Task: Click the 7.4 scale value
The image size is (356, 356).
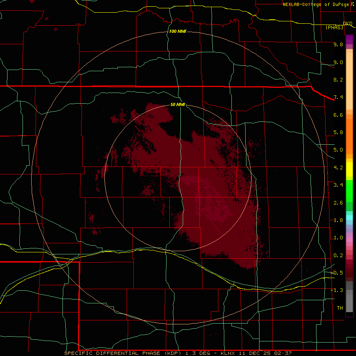Action: click(x=338, y=97)
